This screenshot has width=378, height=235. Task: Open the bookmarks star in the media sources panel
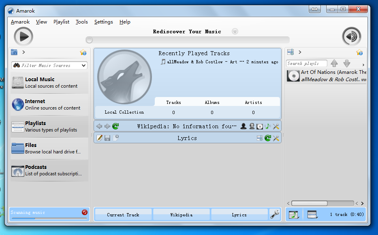83,52
